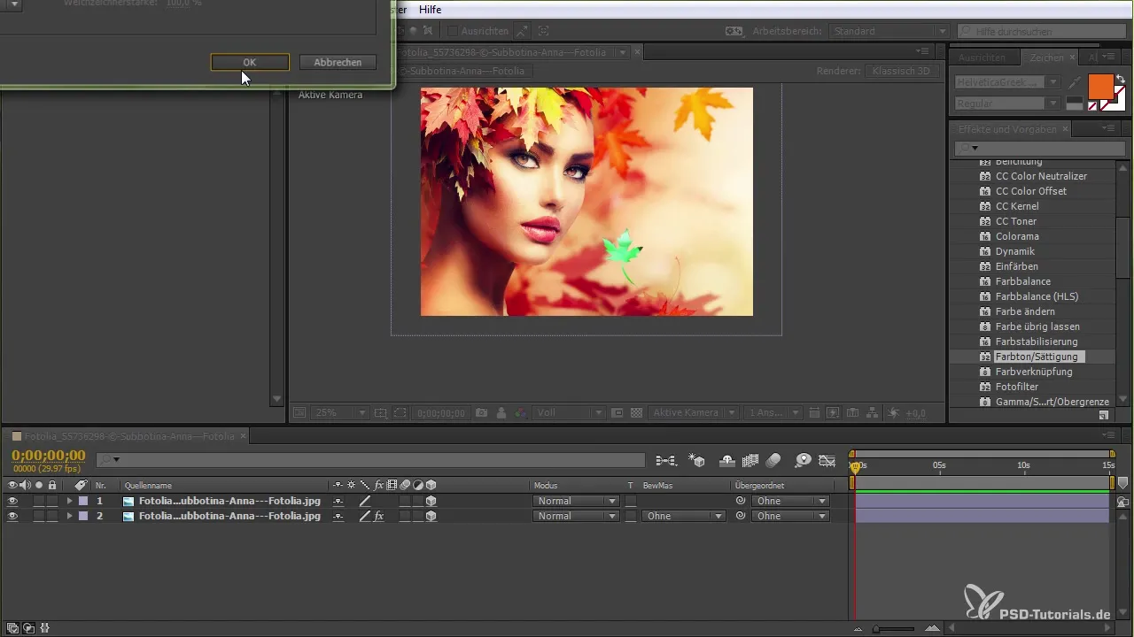Select the Einfärben effect
This screenshot has height=637, width=1134.
point(1017,266)
